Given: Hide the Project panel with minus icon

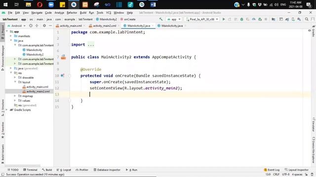Looking at the screenshot, I should pyautogui.click(x=50, y=26).
